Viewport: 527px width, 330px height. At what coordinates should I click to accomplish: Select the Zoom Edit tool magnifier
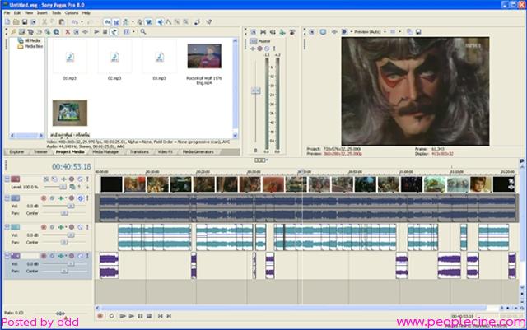click(185, 22)
